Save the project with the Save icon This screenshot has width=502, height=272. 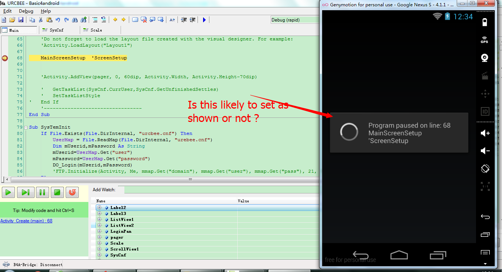click(x=21, y=20)
